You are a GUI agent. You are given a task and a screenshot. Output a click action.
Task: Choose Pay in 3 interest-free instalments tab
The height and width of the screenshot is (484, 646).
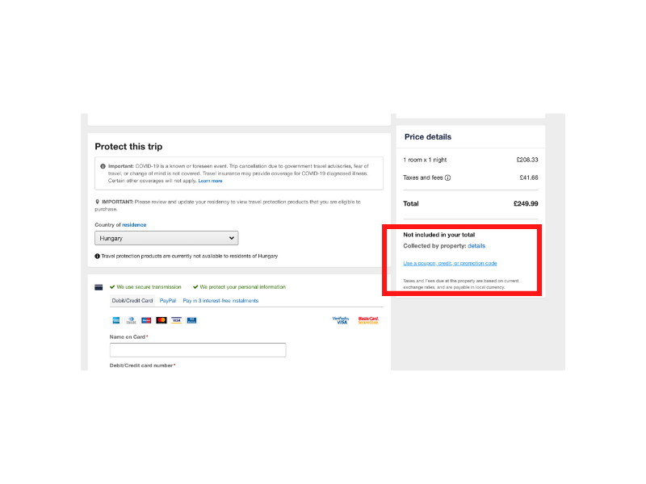[x=220, y=301]
